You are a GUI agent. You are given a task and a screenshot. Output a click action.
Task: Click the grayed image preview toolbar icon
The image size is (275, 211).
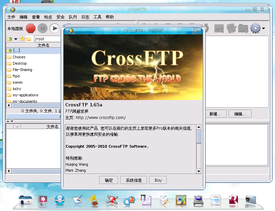[219, 28]
